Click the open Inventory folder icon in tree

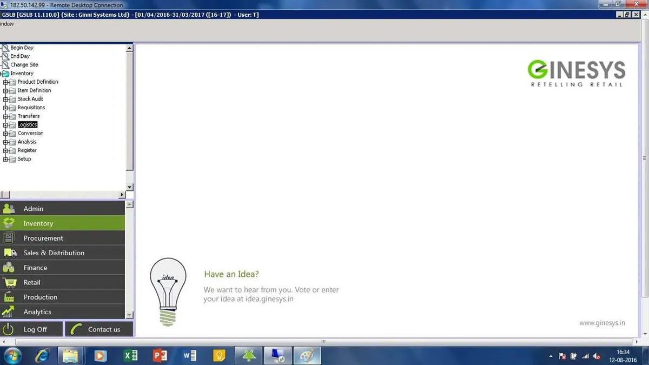[x=5, y=73]
